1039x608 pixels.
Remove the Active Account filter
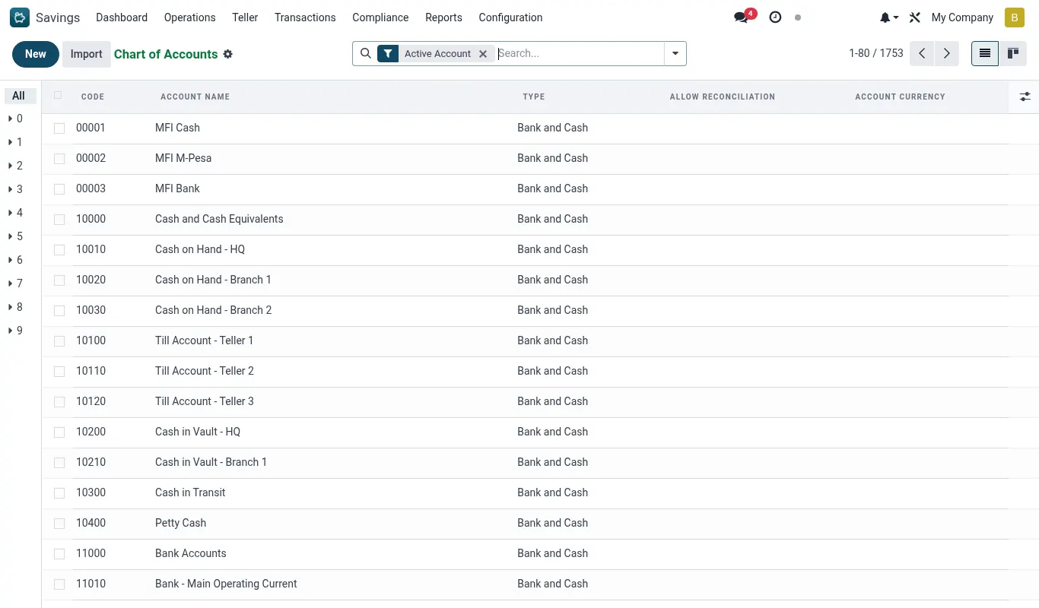coord(483,54)
